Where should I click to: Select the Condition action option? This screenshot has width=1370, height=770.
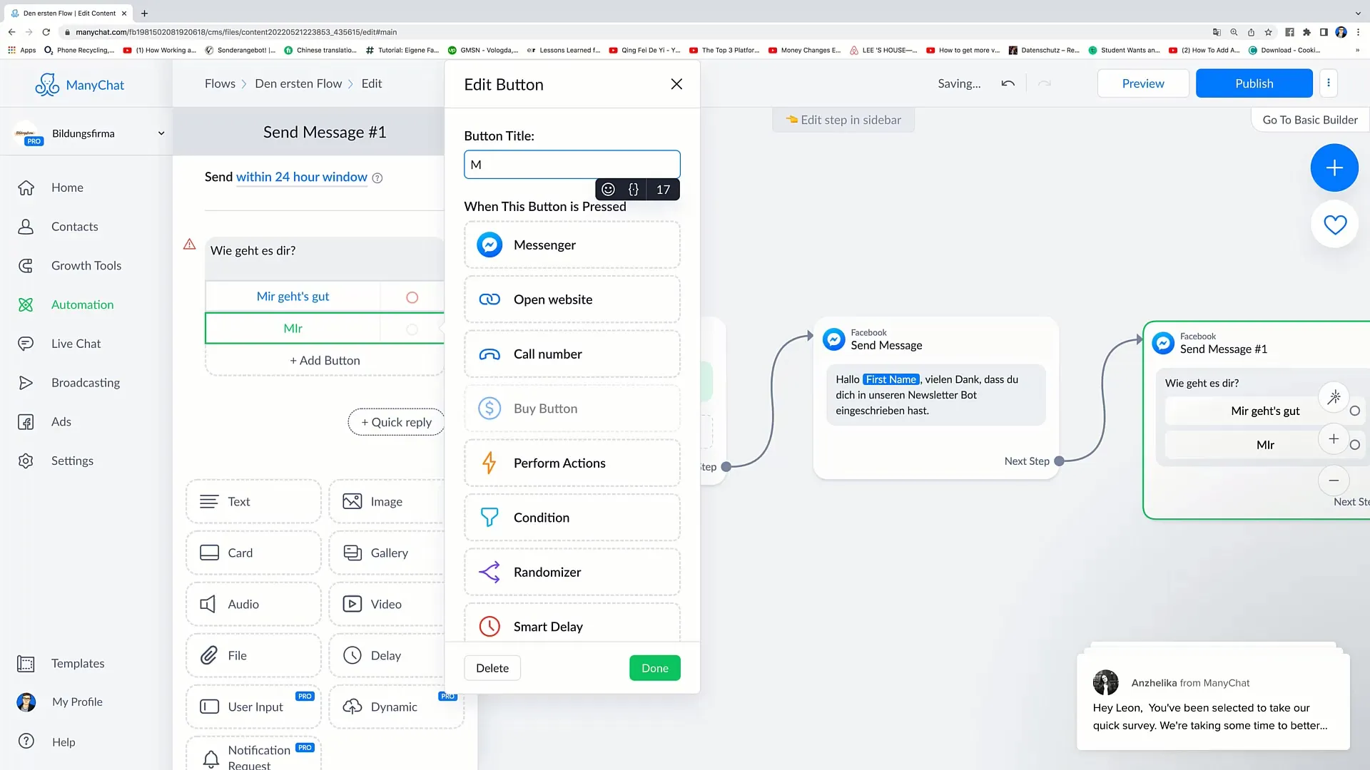[572, 517]
